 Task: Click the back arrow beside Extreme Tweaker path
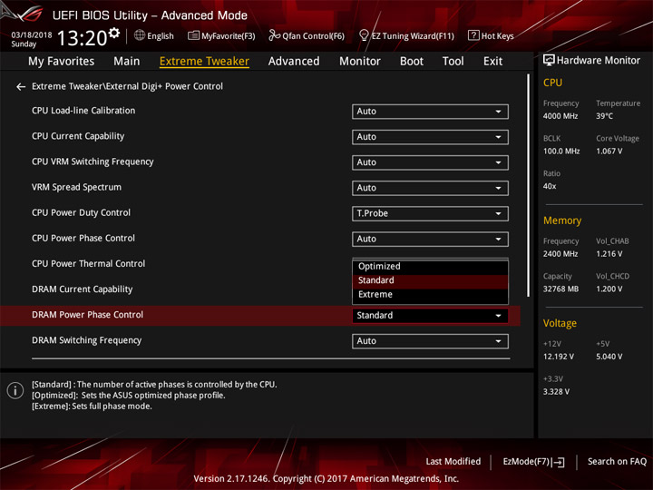point(21,87)
